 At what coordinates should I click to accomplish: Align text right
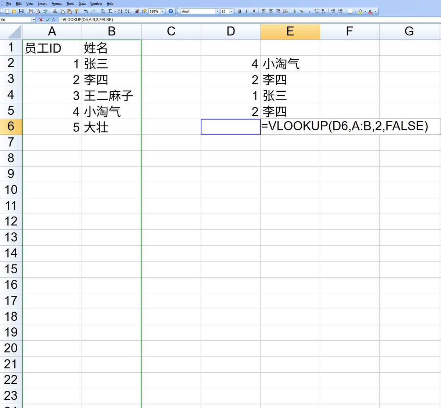[278, 11]
